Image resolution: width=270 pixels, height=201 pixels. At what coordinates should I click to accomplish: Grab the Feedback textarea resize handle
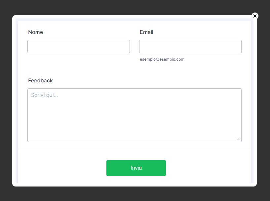pyautogui.click(x=238, y=139)
